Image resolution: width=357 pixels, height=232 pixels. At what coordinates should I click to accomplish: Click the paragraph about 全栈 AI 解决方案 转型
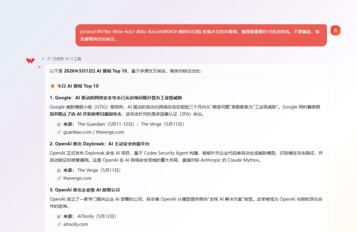point(186,203)
